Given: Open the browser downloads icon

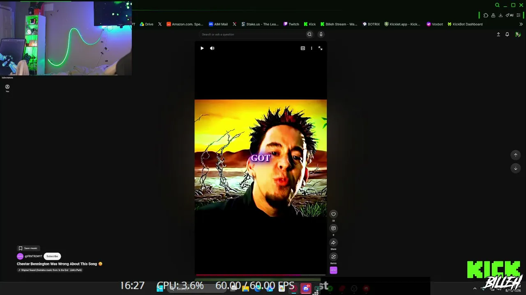Looking at the screenshot, I should coord(501,15).
